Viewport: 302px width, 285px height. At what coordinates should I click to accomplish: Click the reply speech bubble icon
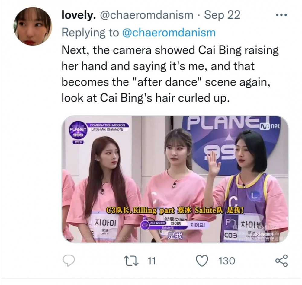coord(69,261)
